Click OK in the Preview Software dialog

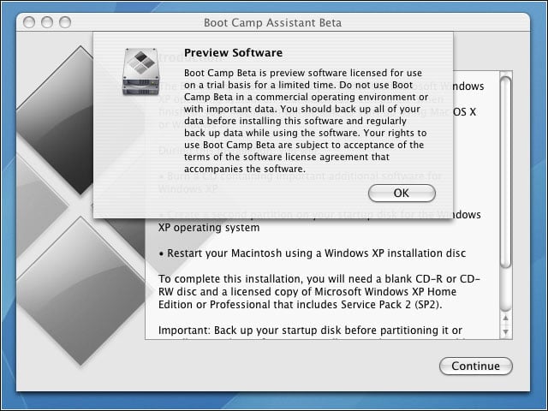[402, 193]
